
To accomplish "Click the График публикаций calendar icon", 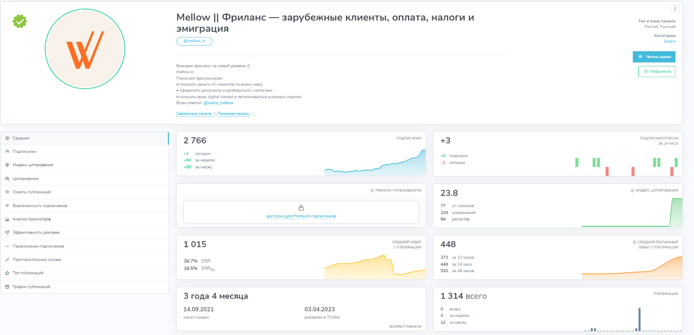I will tap(7, 287).
